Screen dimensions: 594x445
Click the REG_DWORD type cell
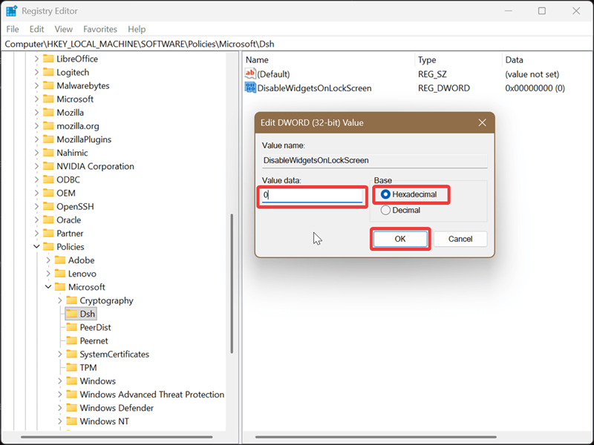pos(443,88)
